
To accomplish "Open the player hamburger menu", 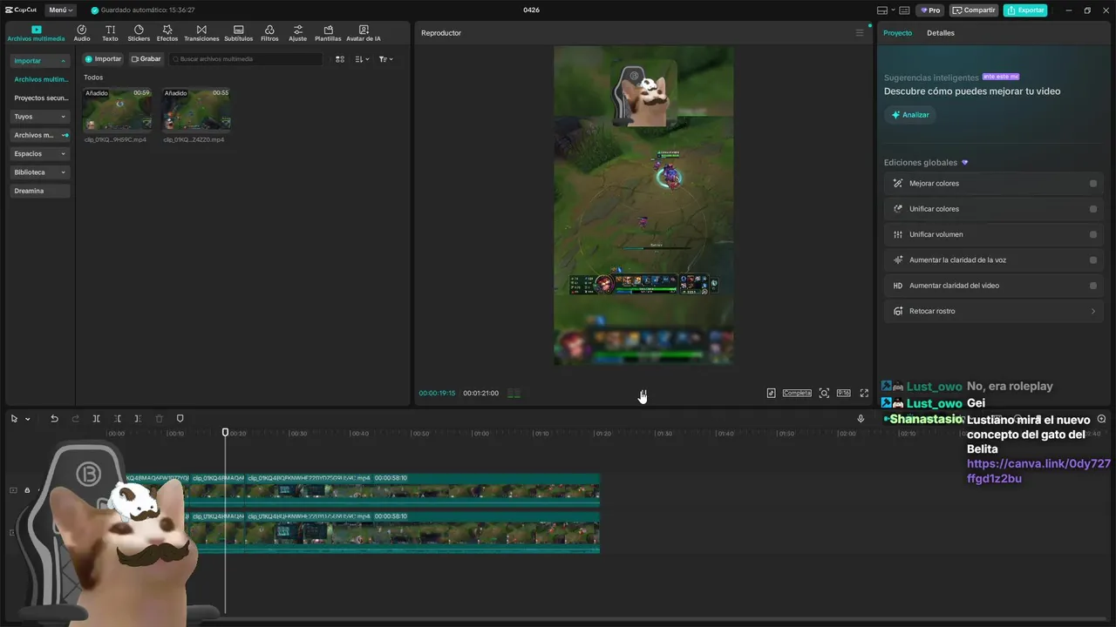I will 859,33.
